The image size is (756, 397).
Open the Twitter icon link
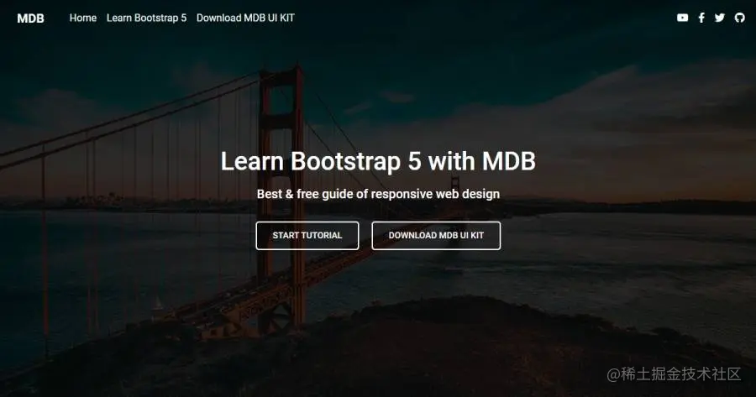(720, 18)
